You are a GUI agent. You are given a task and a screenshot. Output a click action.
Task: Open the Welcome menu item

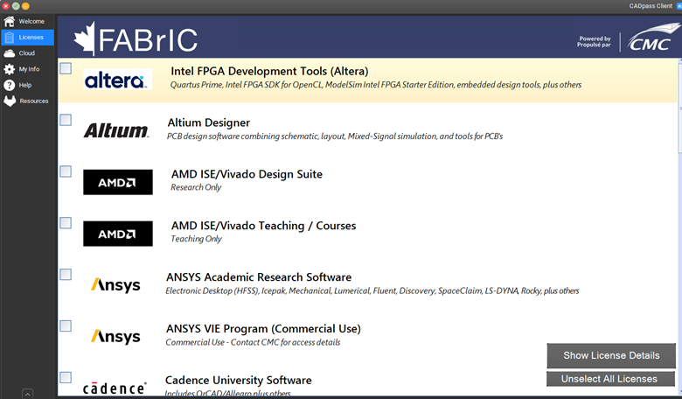(27, 21)
